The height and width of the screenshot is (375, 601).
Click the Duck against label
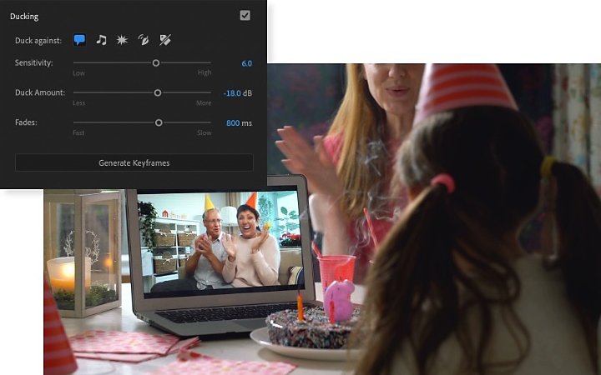[38, 41]
